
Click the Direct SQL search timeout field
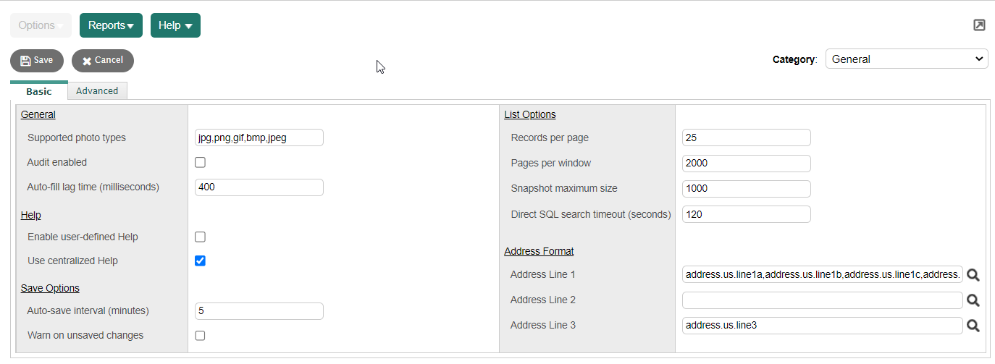point(746,214)
